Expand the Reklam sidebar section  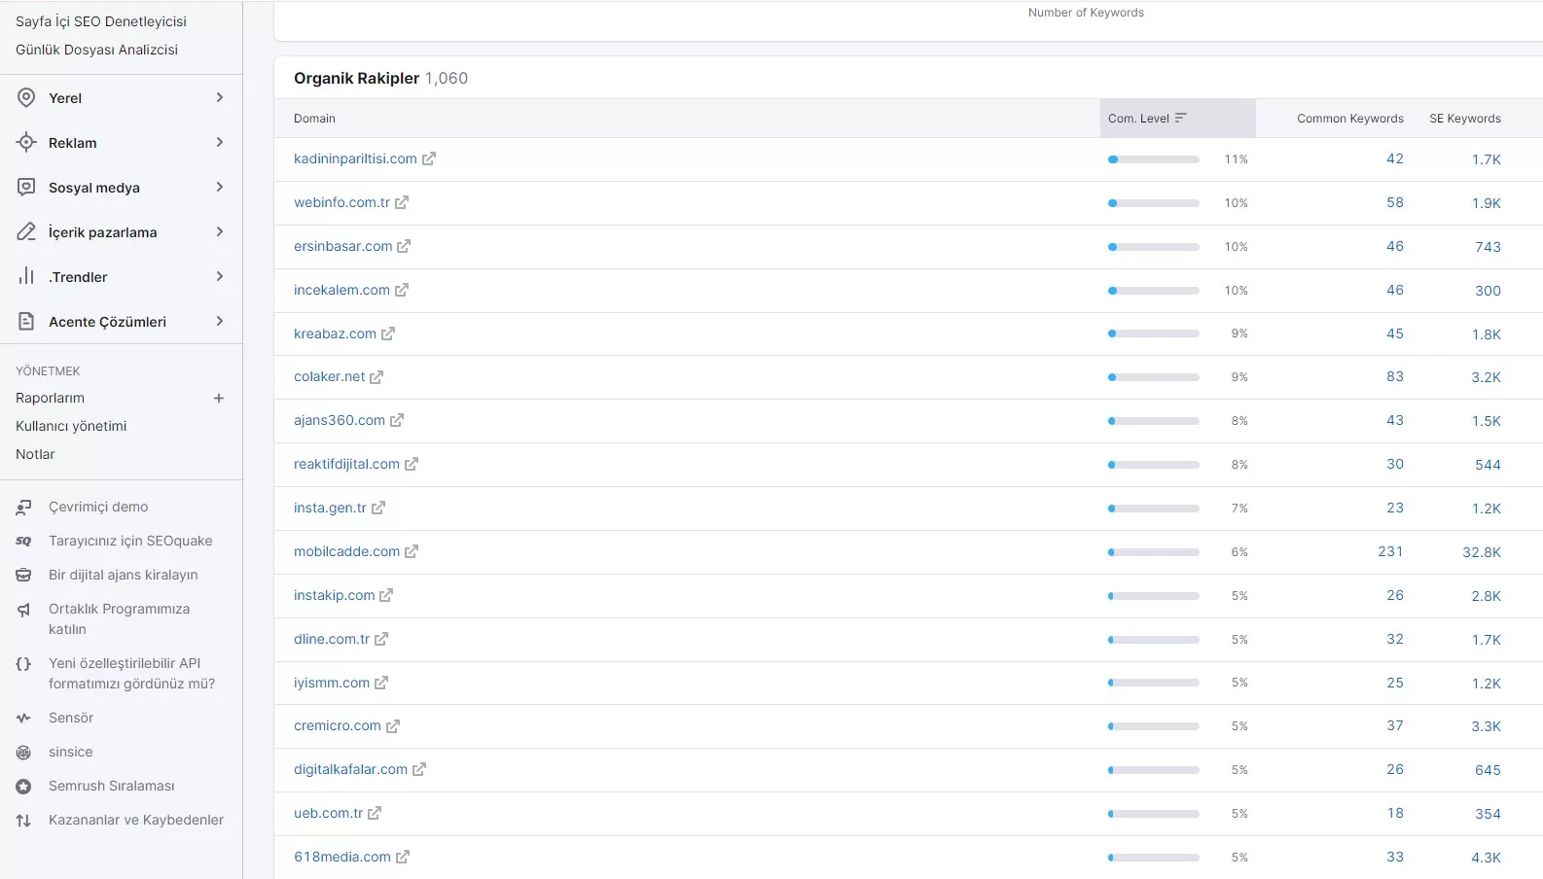220,142
